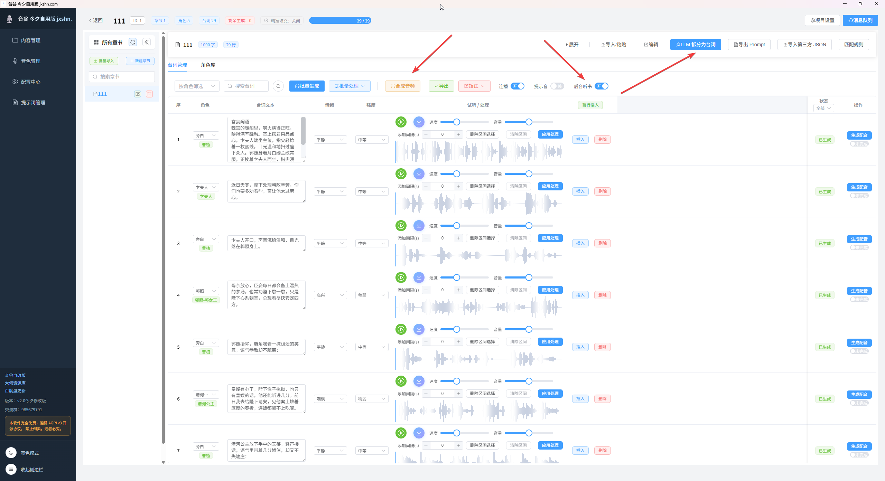This screenshot has width=885, height=481.
Task: Click the row 1 速度 slider handle
Action: (x=457, y=122)
